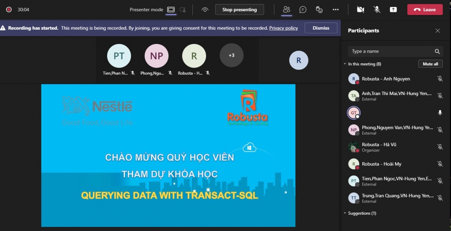This screenshot has height=231, width=451.
Task: Click the mute icon under Tien,Phan N tile
Action: (x=133, y=73)
